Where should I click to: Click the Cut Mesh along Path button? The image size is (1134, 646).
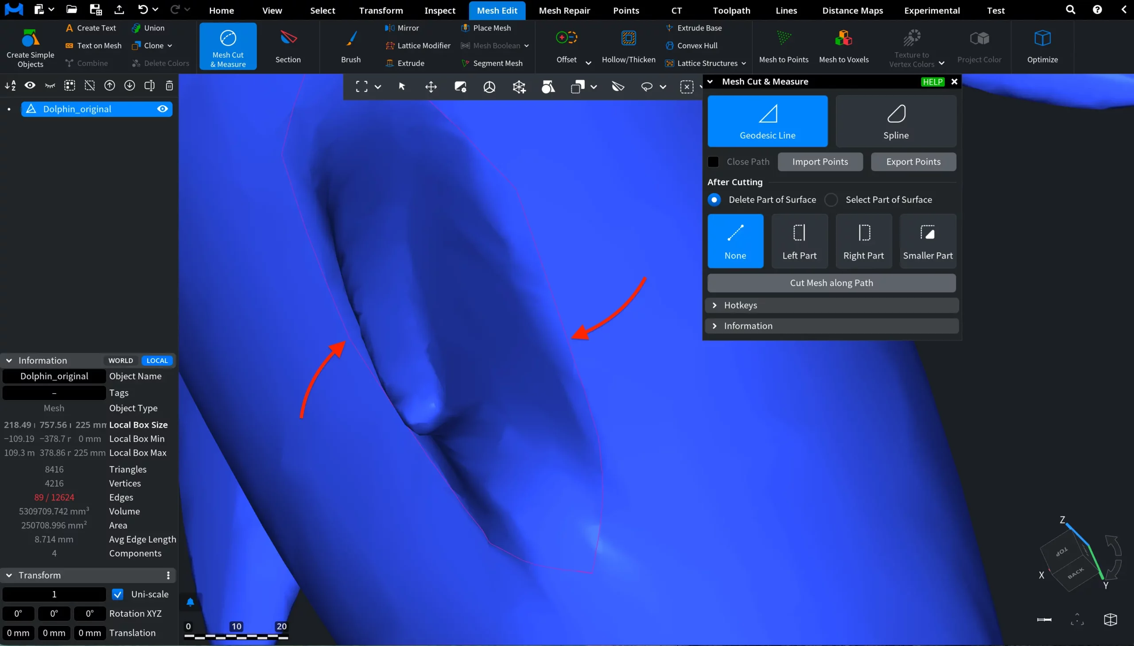pyautogui.click(x=831, y=283)
